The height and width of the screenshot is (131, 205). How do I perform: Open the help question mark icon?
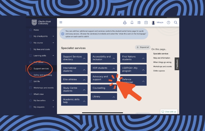pos(168,23)
